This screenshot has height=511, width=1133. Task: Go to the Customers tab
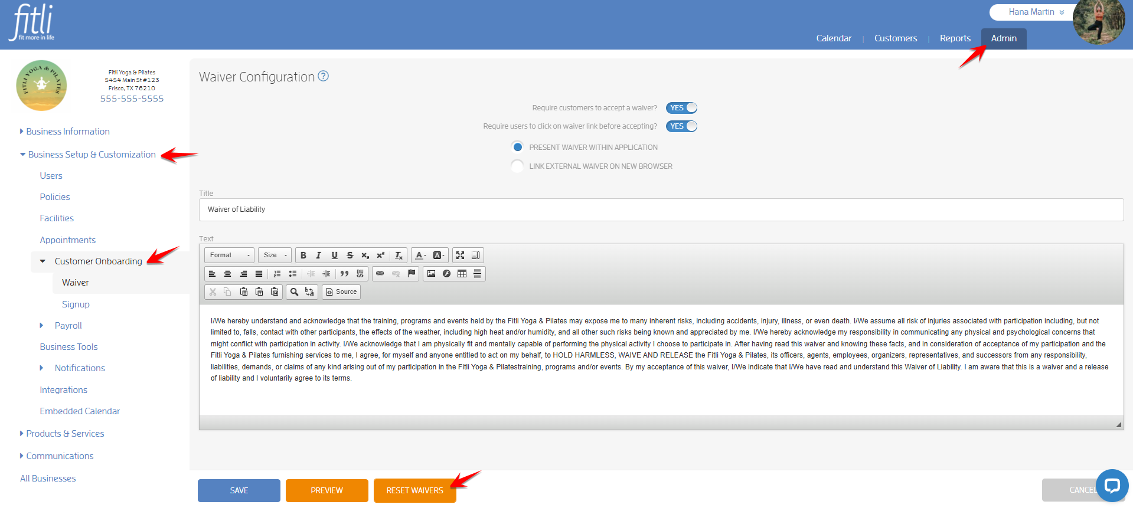click(896, 38)
